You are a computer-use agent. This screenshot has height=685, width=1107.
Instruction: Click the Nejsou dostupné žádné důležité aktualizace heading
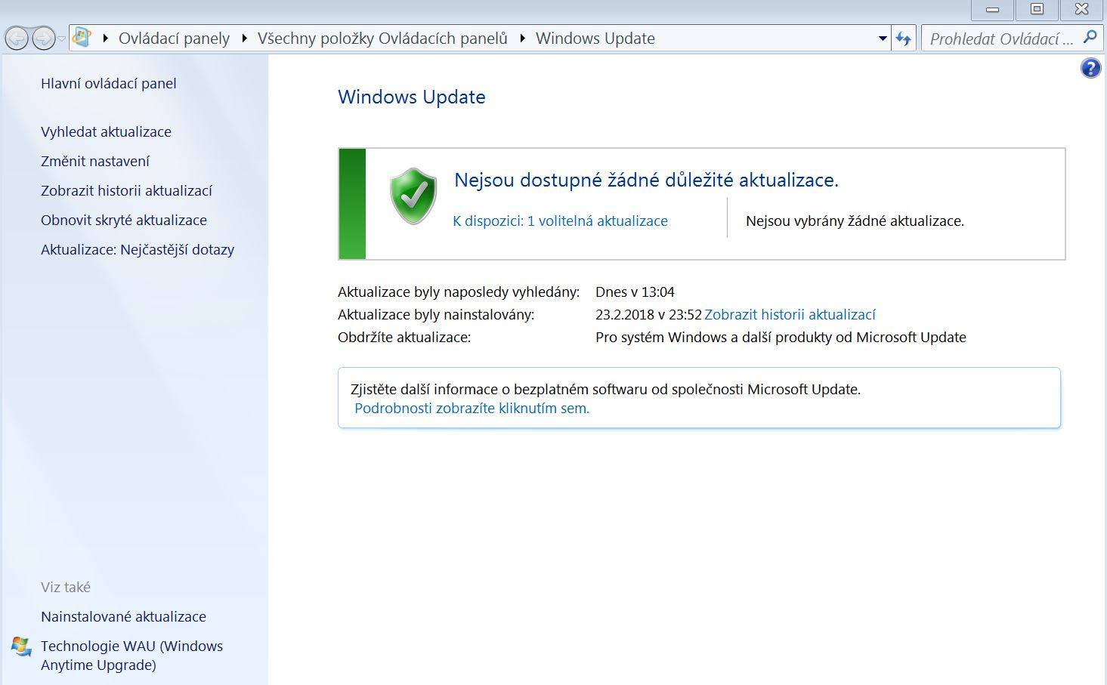click(x=646, y=180)
